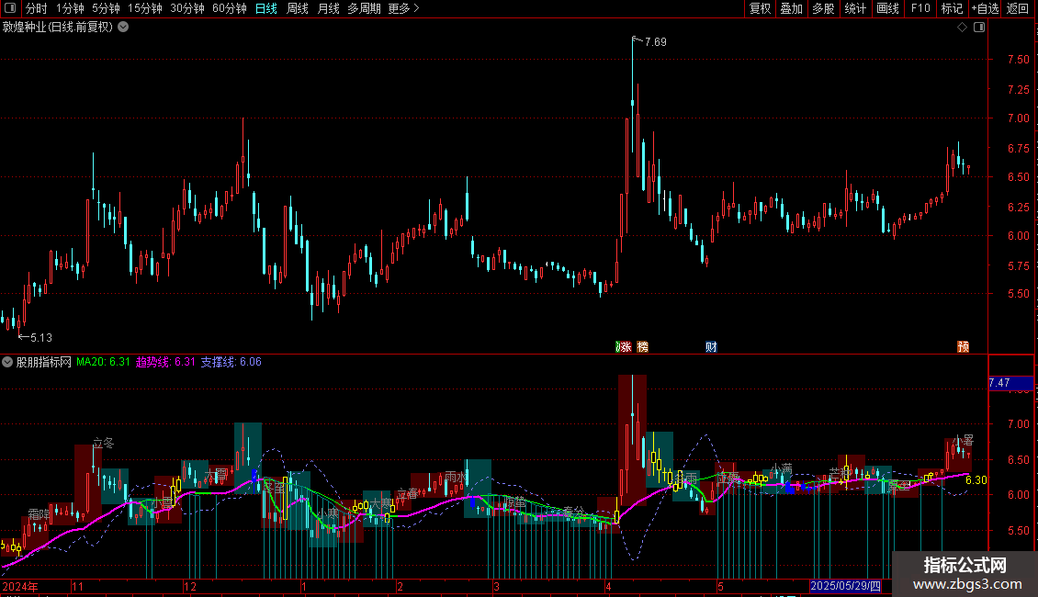
Task: Open the 多股 multi-stock view
Action: (x=824, y=8)
